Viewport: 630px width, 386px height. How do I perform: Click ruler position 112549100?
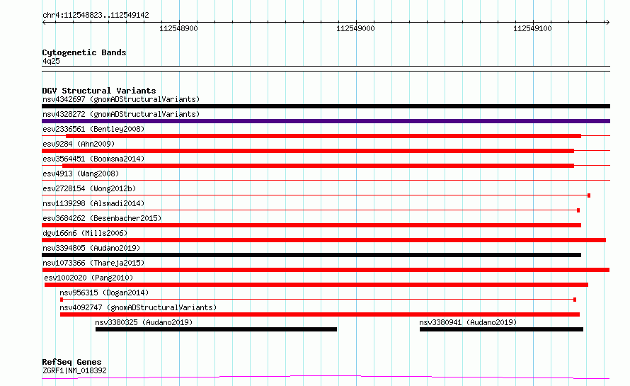pos(532,28)
